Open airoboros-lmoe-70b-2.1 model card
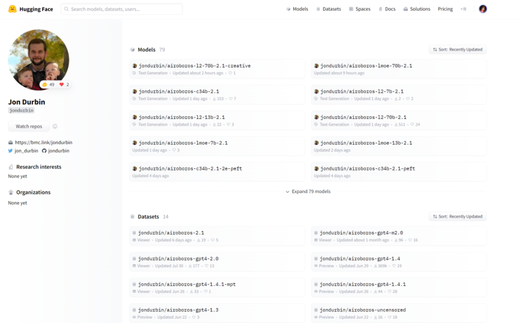Screen dimensions: 520x323 (399, 69)
